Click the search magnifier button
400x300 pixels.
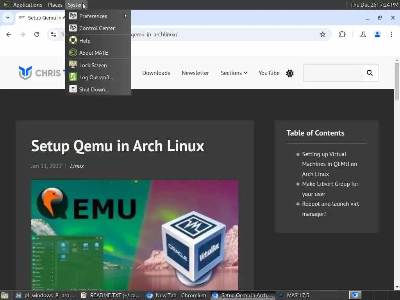coord(370,73)
